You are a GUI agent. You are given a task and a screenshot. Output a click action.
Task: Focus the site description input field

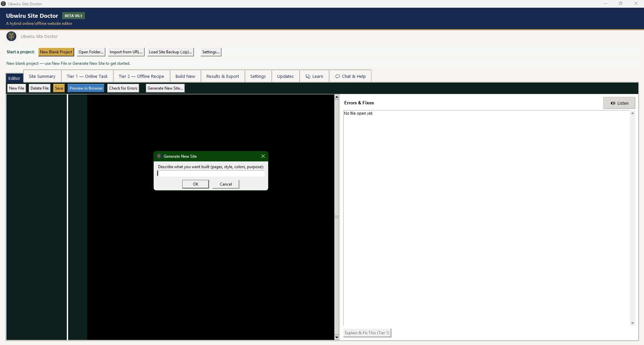[x=211, y=174]
